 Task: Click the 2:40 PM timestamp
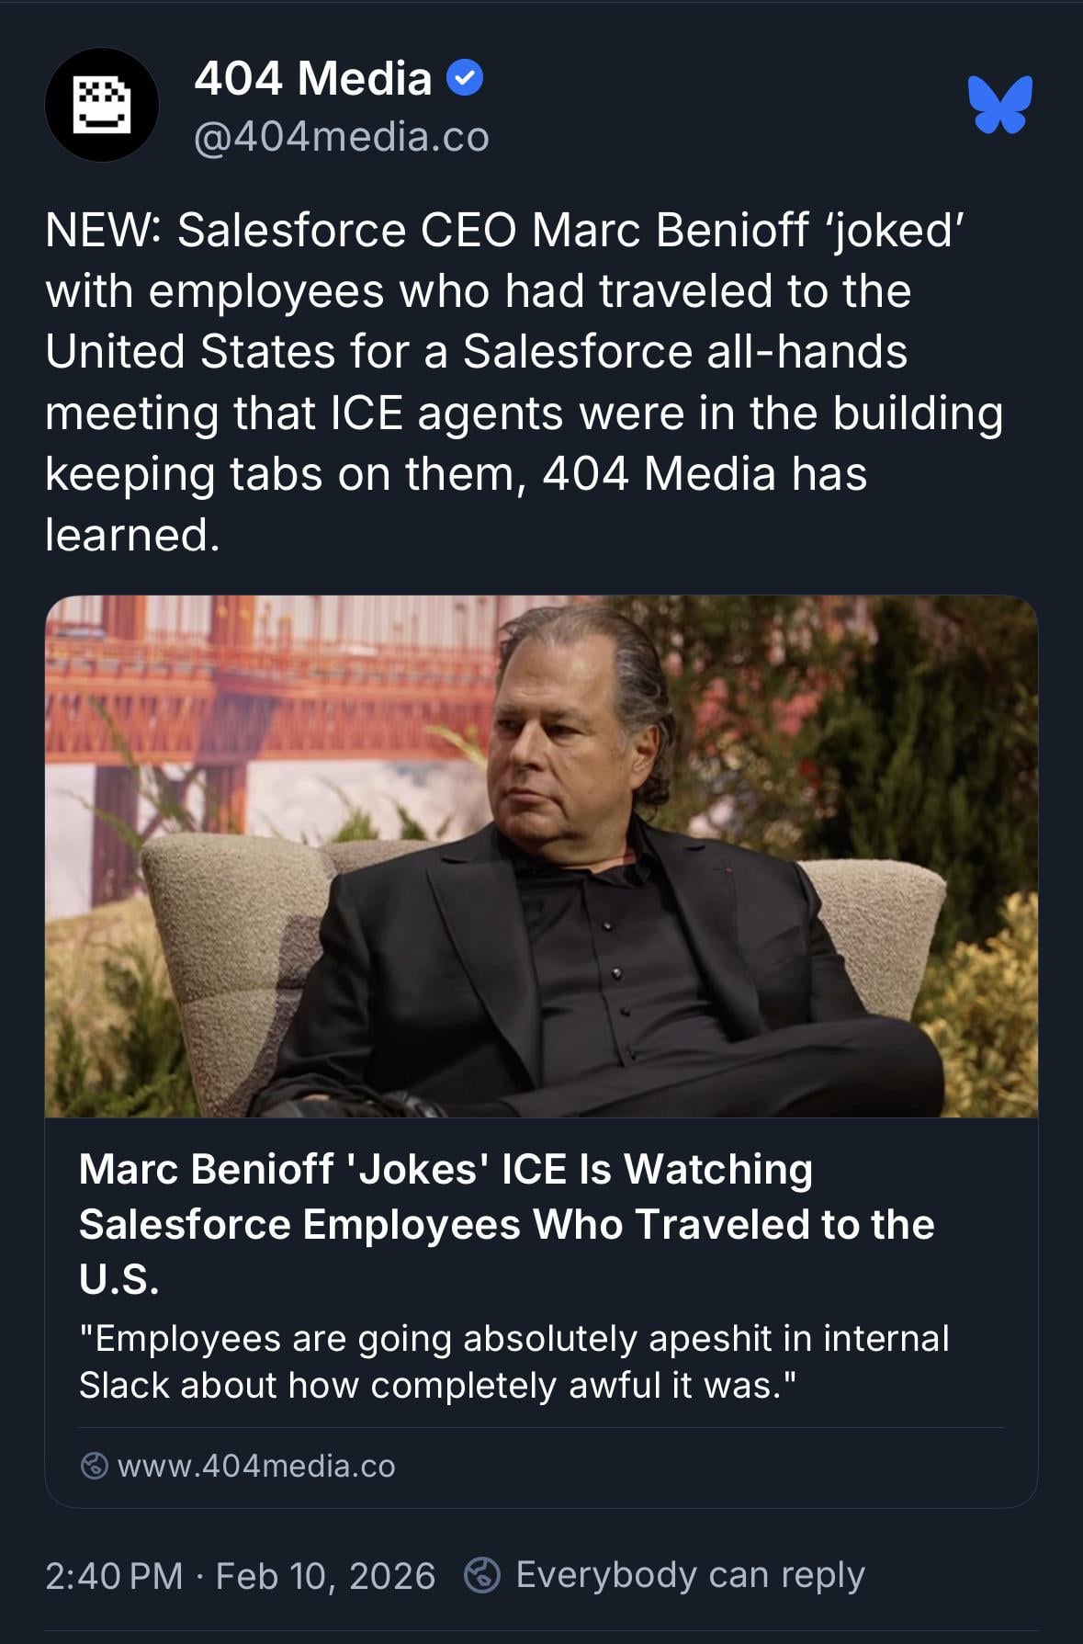coord(114,1575)
